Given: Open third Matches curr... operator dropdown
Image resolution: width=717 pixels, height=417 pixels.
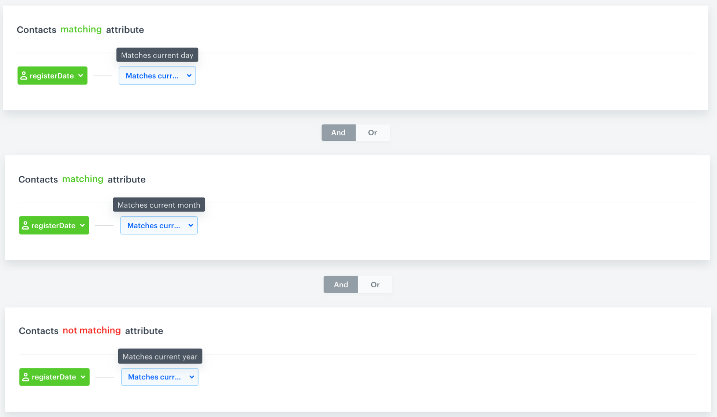Looking at the screenshot, I should coord(155,377).
